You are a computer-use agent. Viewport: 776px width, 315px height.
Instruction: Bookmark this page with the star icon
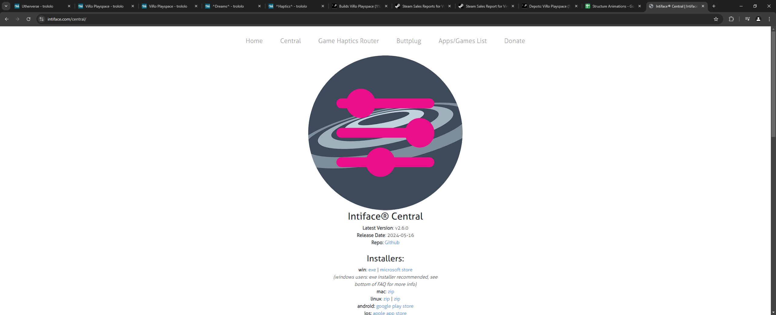coord(716,19)
